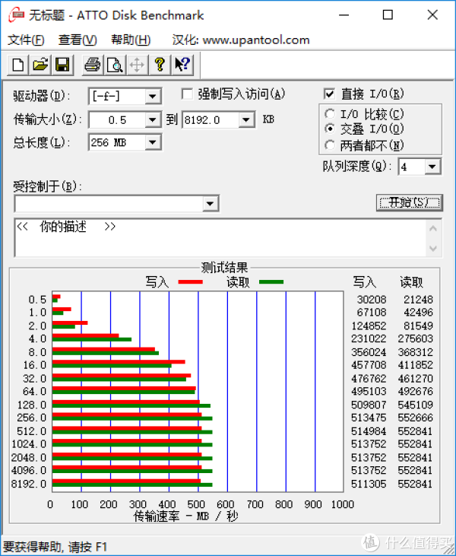The height and width of the screenshot is (556, 456).
Task: Click the write value 231022
Action: pyautogui.click(x=369, y=338)
